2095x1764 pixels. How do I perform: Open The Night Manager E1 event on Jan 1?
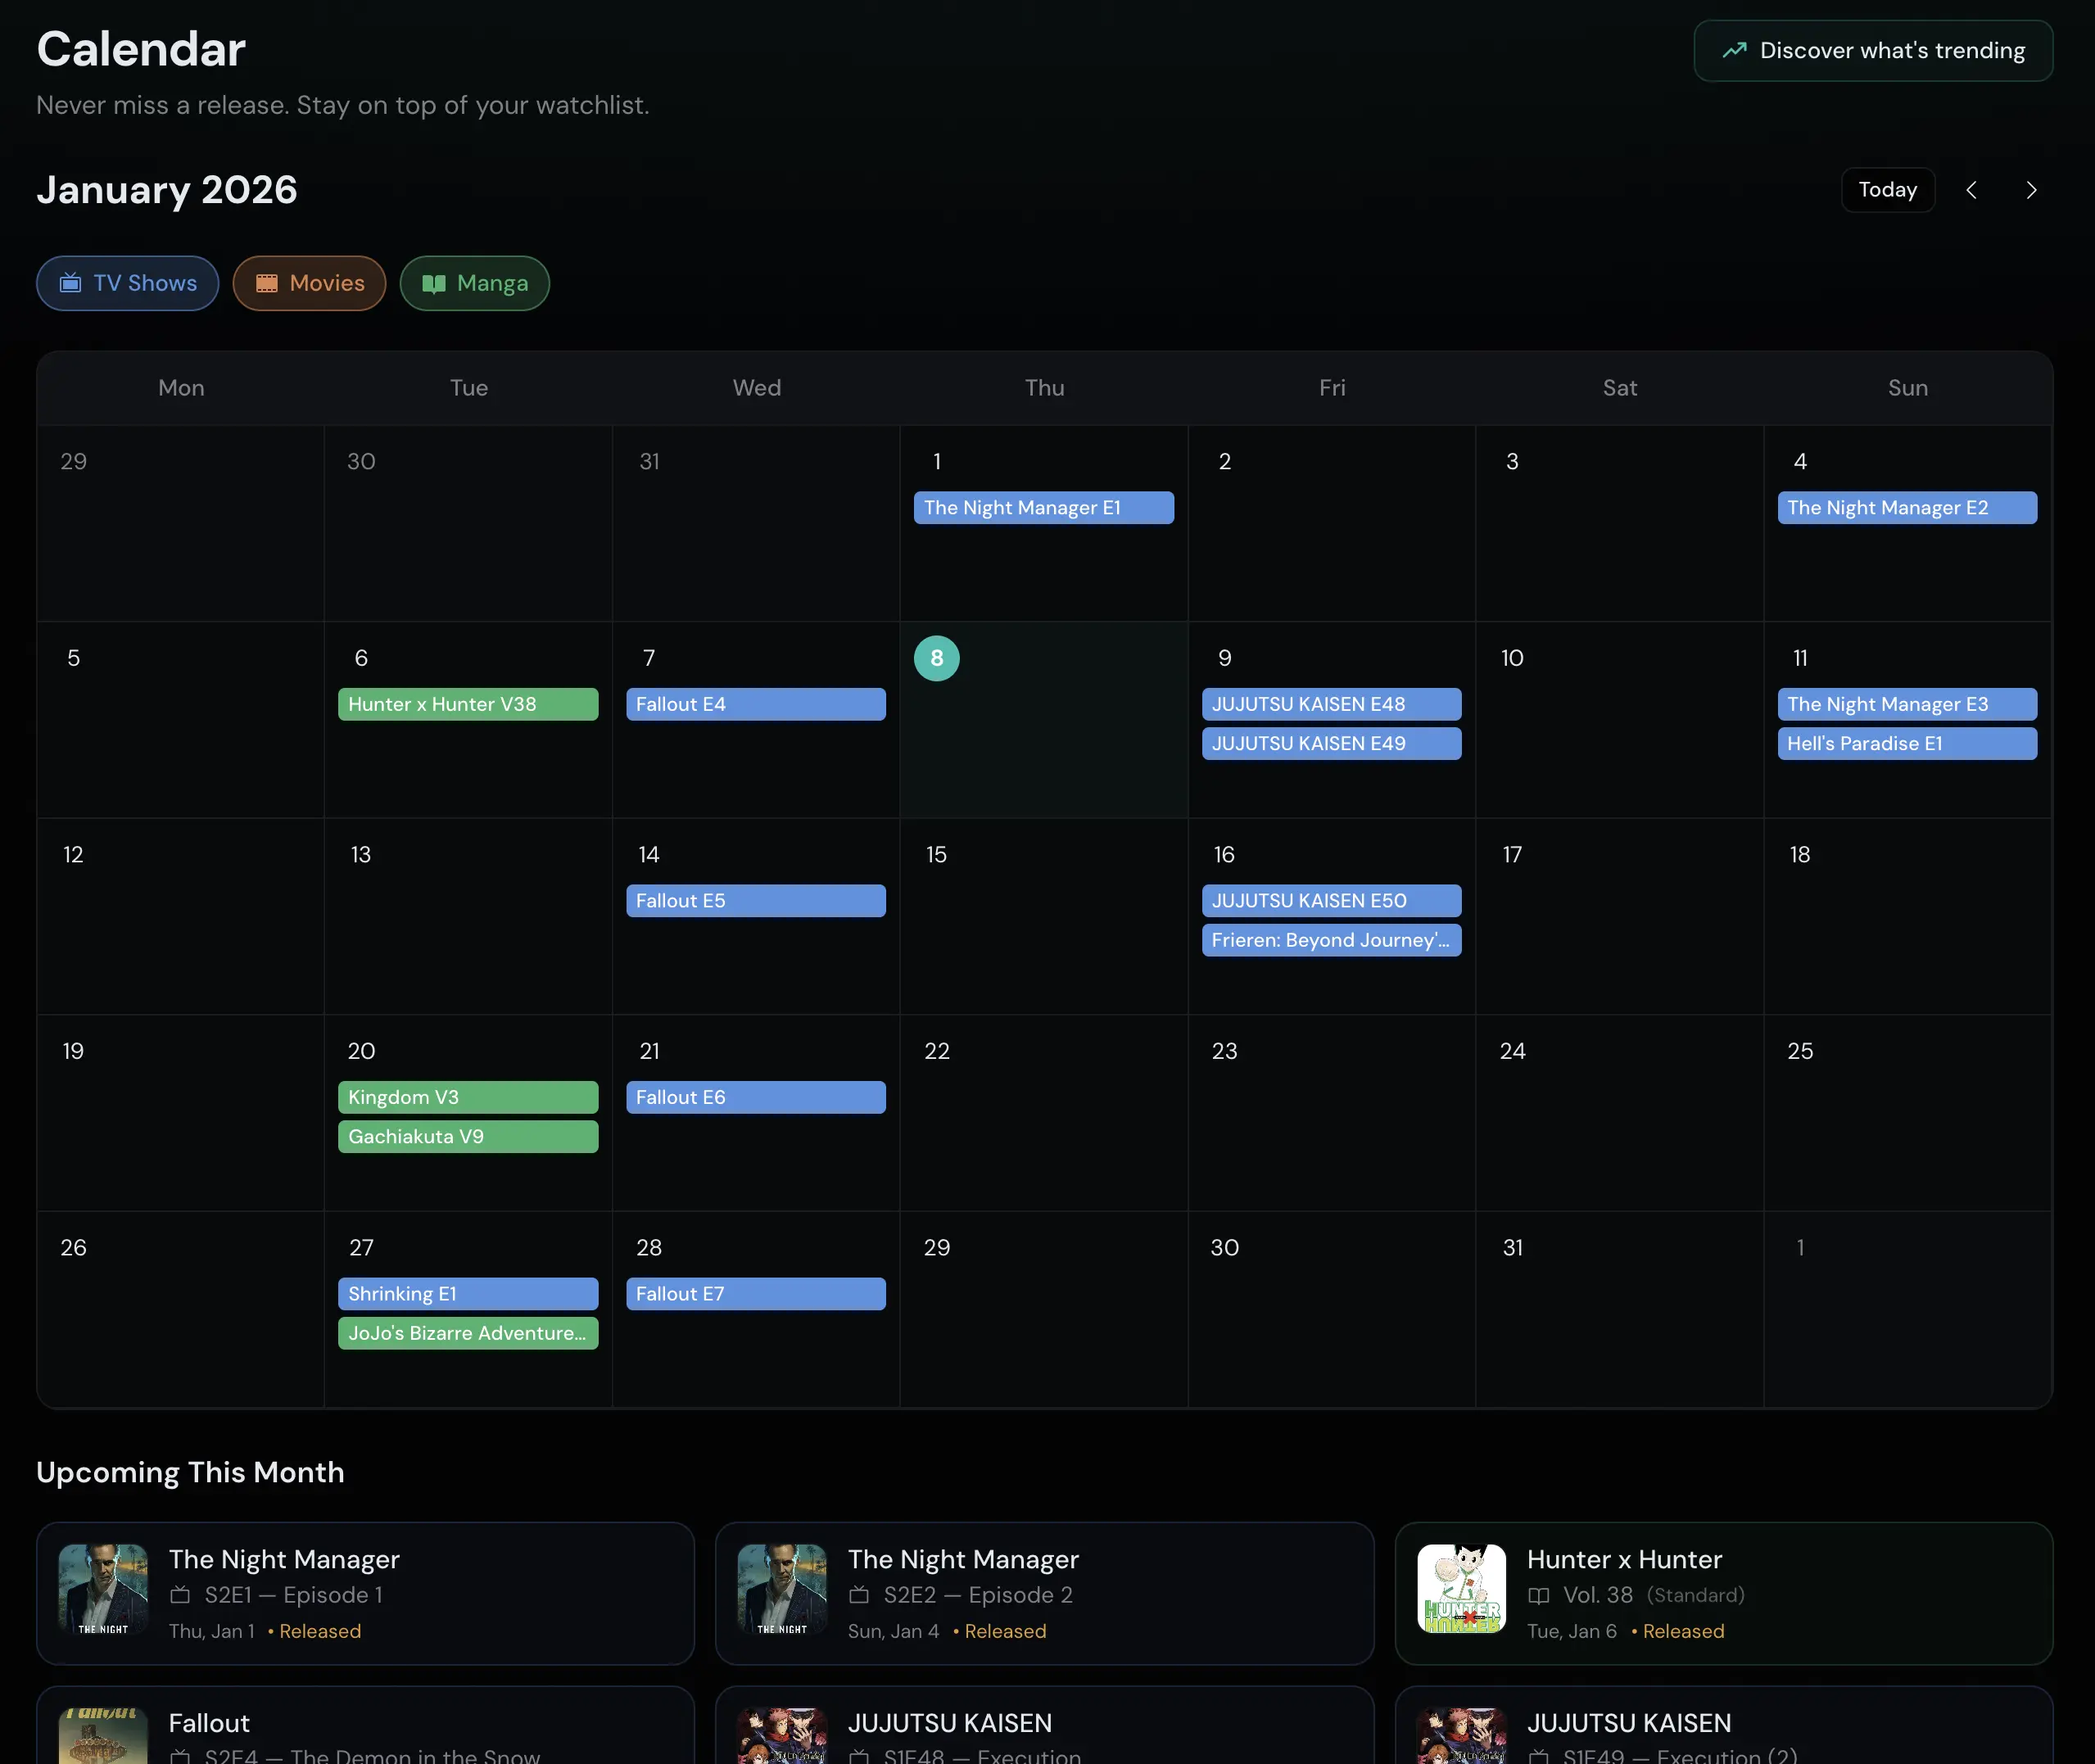point(1043,507)
